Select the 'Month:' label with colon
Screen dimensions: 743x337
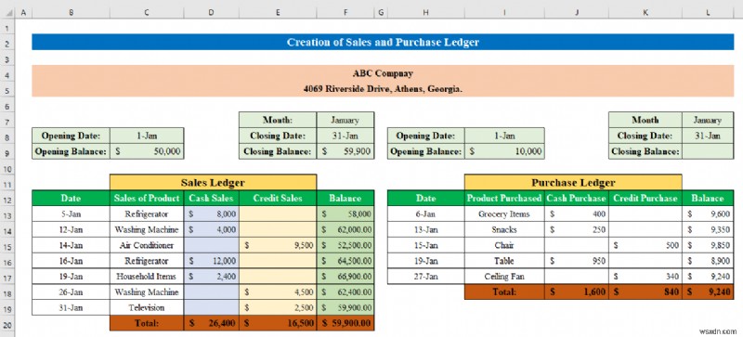(278, 121)
